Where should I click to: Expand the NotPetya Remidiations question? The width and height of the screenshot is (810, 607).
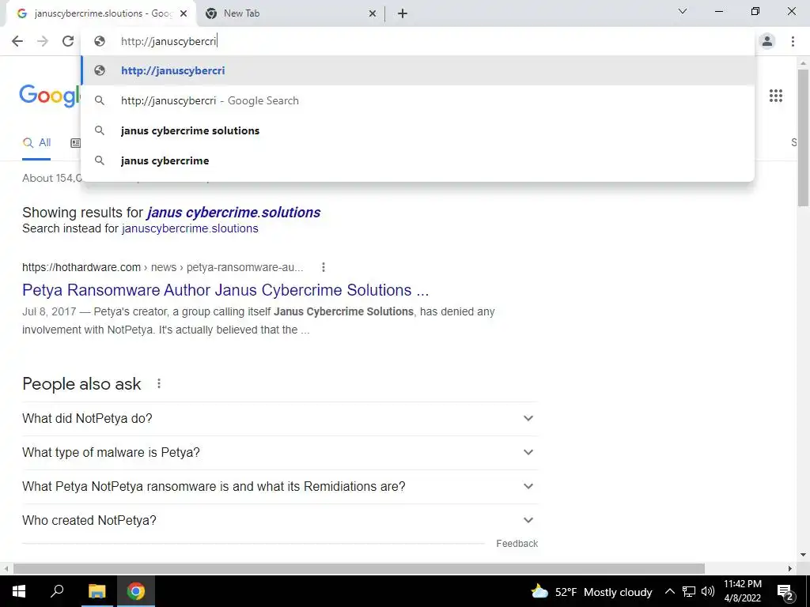coord(280,486)
